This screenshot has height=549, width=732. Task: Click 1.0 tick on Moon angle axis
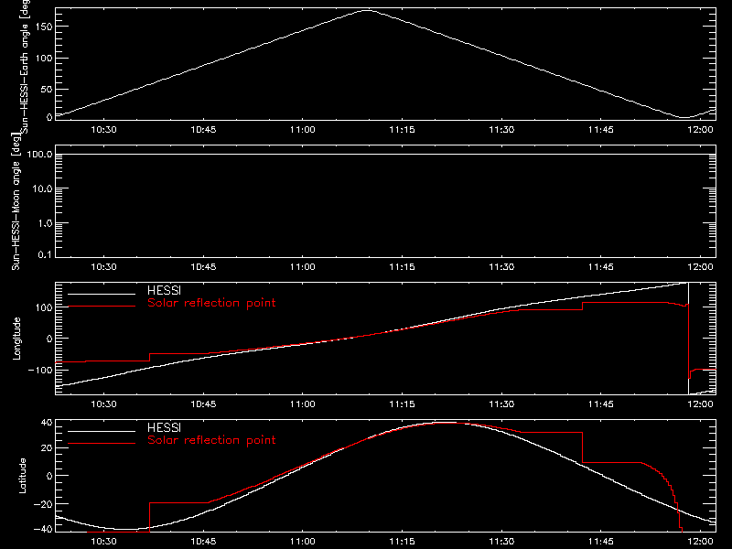point(45,223)
